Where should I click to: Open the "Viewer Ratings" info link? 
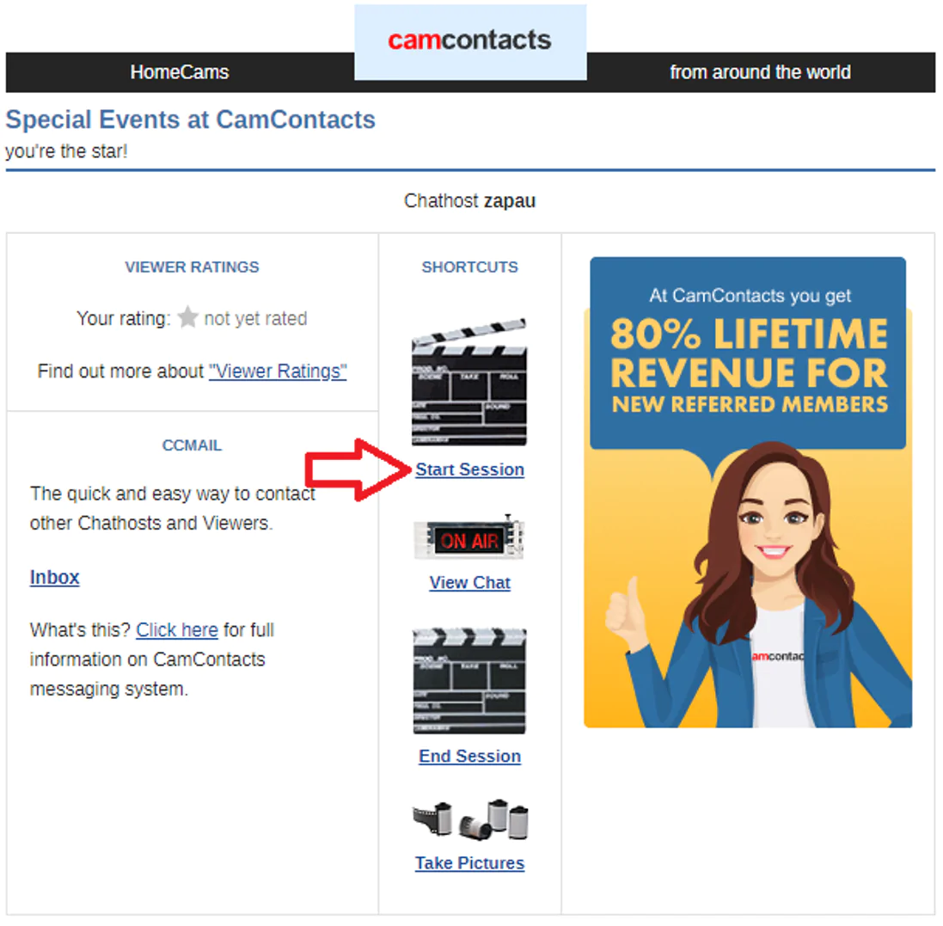(278, 371)
